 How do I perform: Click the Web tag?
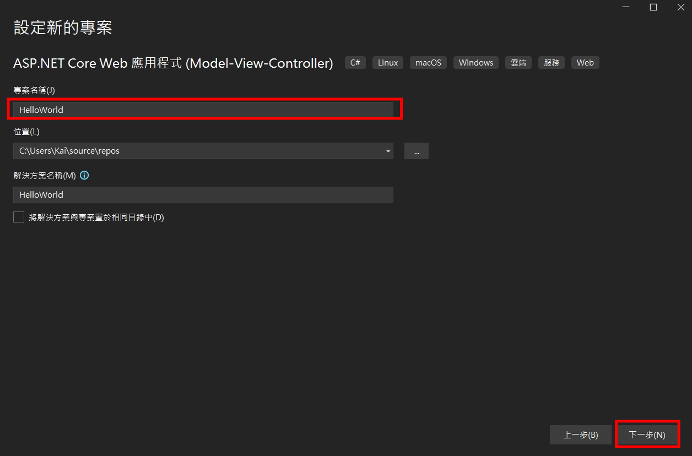point(585,63)
